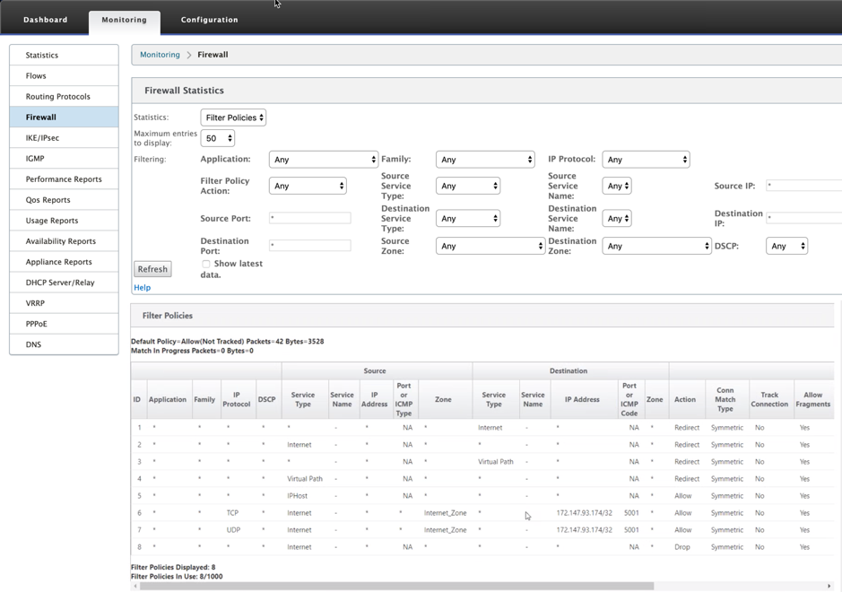
Task: Open the Statistics Filter Policies dropdown
Action: [233, 118]
